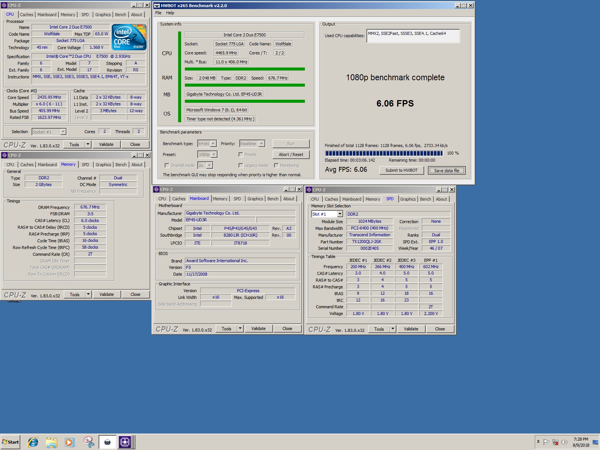Click the Run benchmark button
600x450 pixels.
pos(291,144)
